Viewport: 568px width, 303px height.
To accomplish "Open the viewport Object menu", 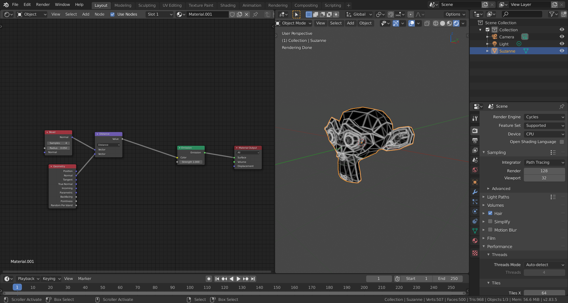I will pos(365,23).
